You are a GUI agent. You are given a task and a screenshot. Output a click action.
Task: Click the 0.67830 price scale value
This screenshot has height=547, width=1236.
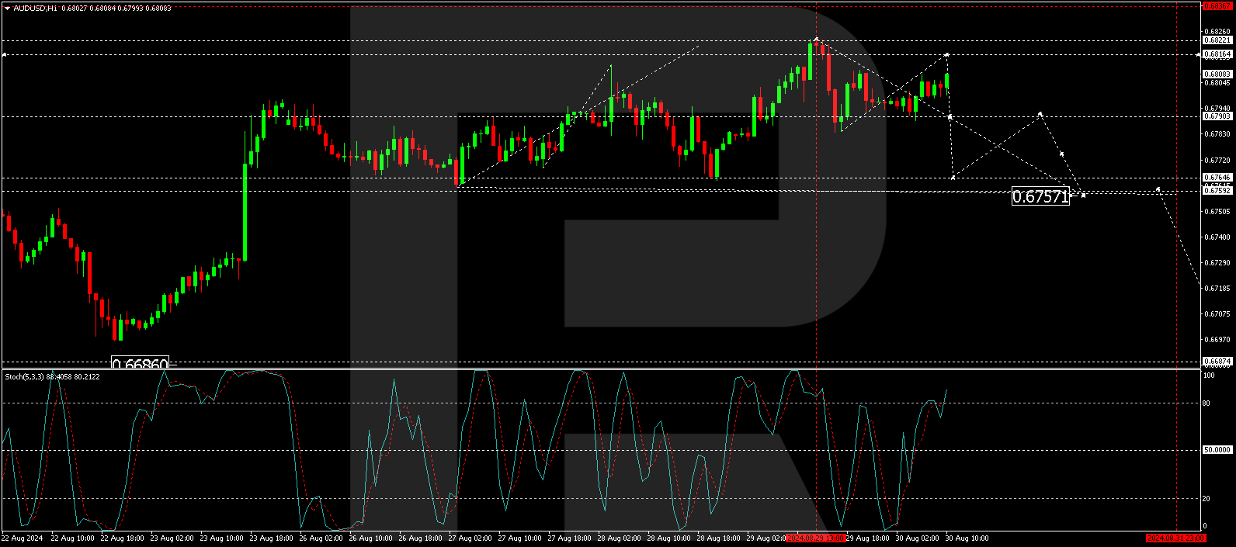[x=1217, y=134]
